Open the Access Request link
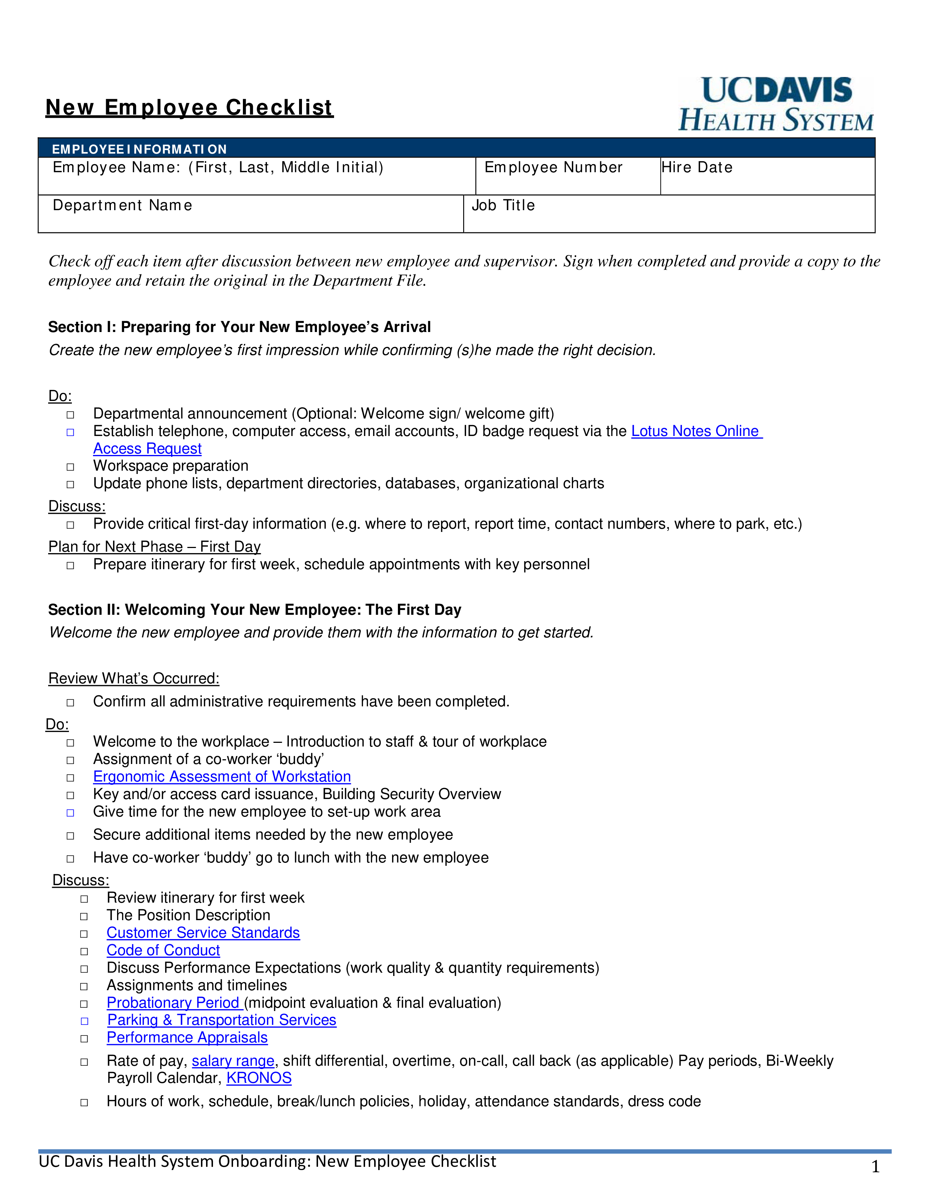 pos(148,448)
